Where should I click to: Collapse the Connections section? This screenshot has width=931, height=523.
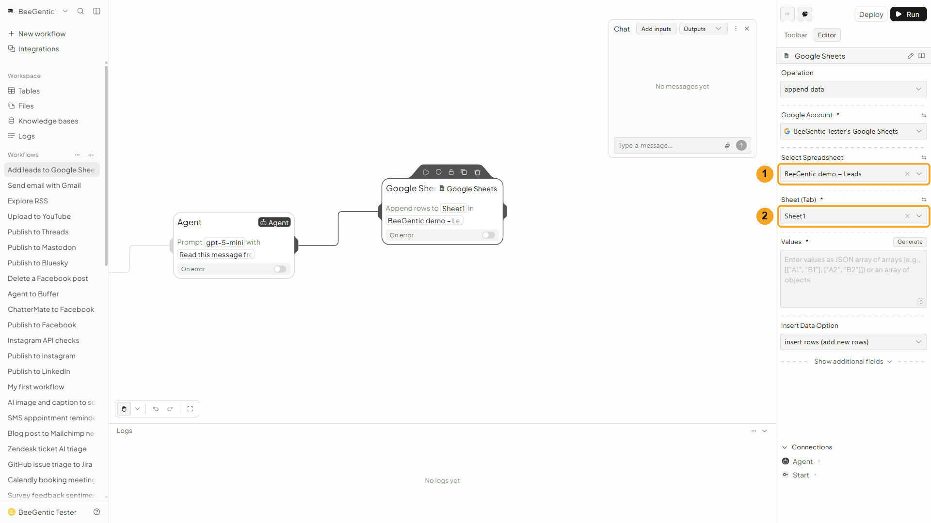click(x=807, y=447)
